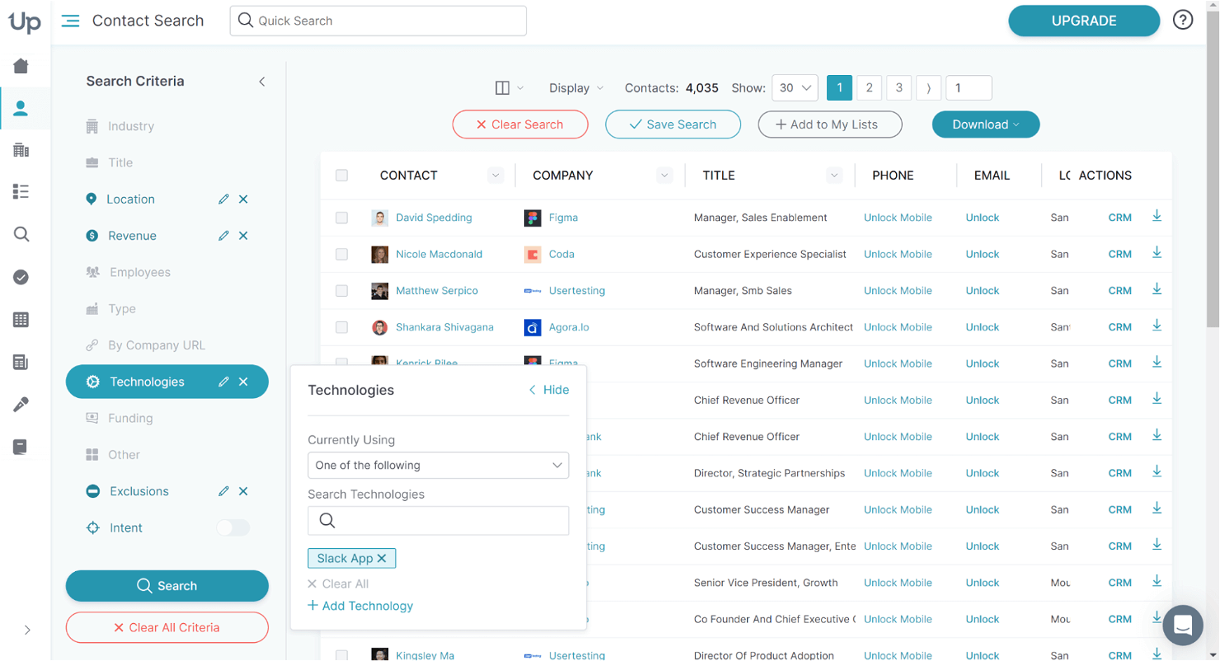The height and width of the screenshot is (661, 1220).
Task: Click Clear Search
Action: (520, 124)
